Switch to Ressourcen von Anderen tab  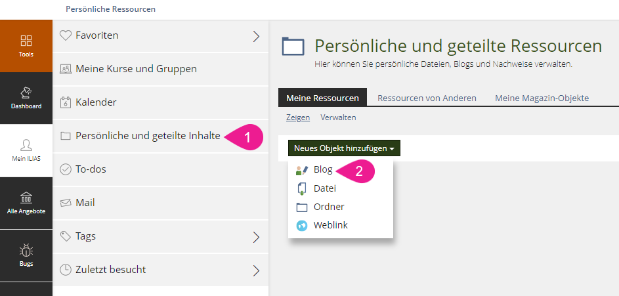pos(427,98)
